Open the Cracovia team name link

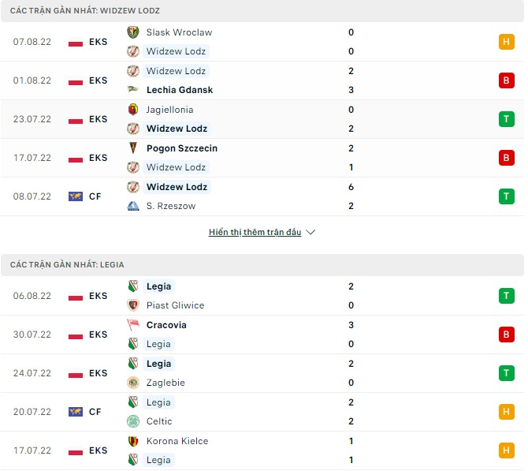166,325
